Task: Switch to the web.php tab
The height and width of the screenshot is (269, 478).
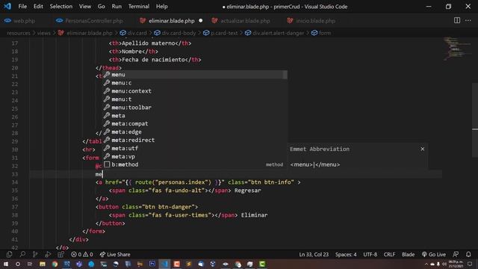Action: coord(24,21)
